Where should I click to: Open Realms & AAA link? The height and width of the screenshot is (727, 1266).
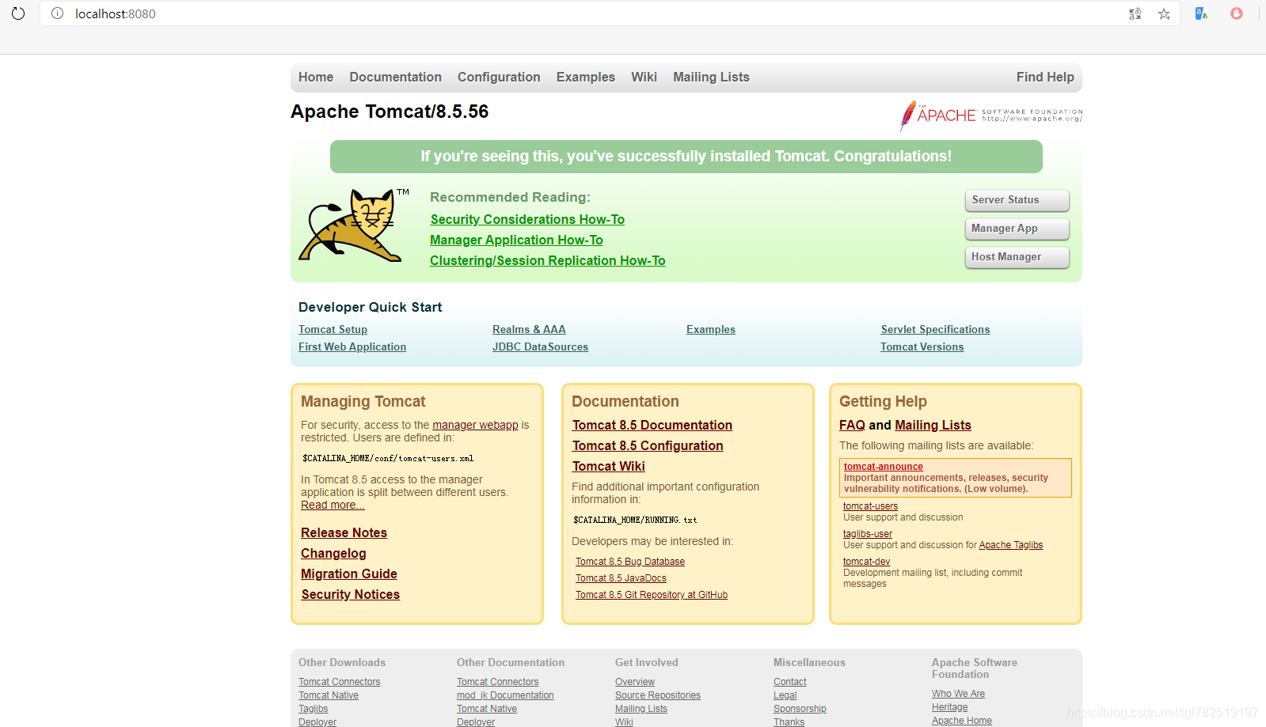(529, 329)
